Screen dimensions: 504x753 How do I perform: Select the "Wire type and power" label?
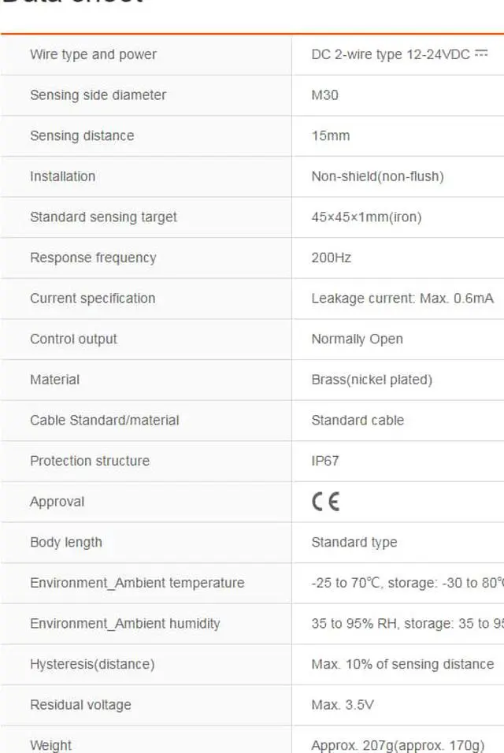93,54
